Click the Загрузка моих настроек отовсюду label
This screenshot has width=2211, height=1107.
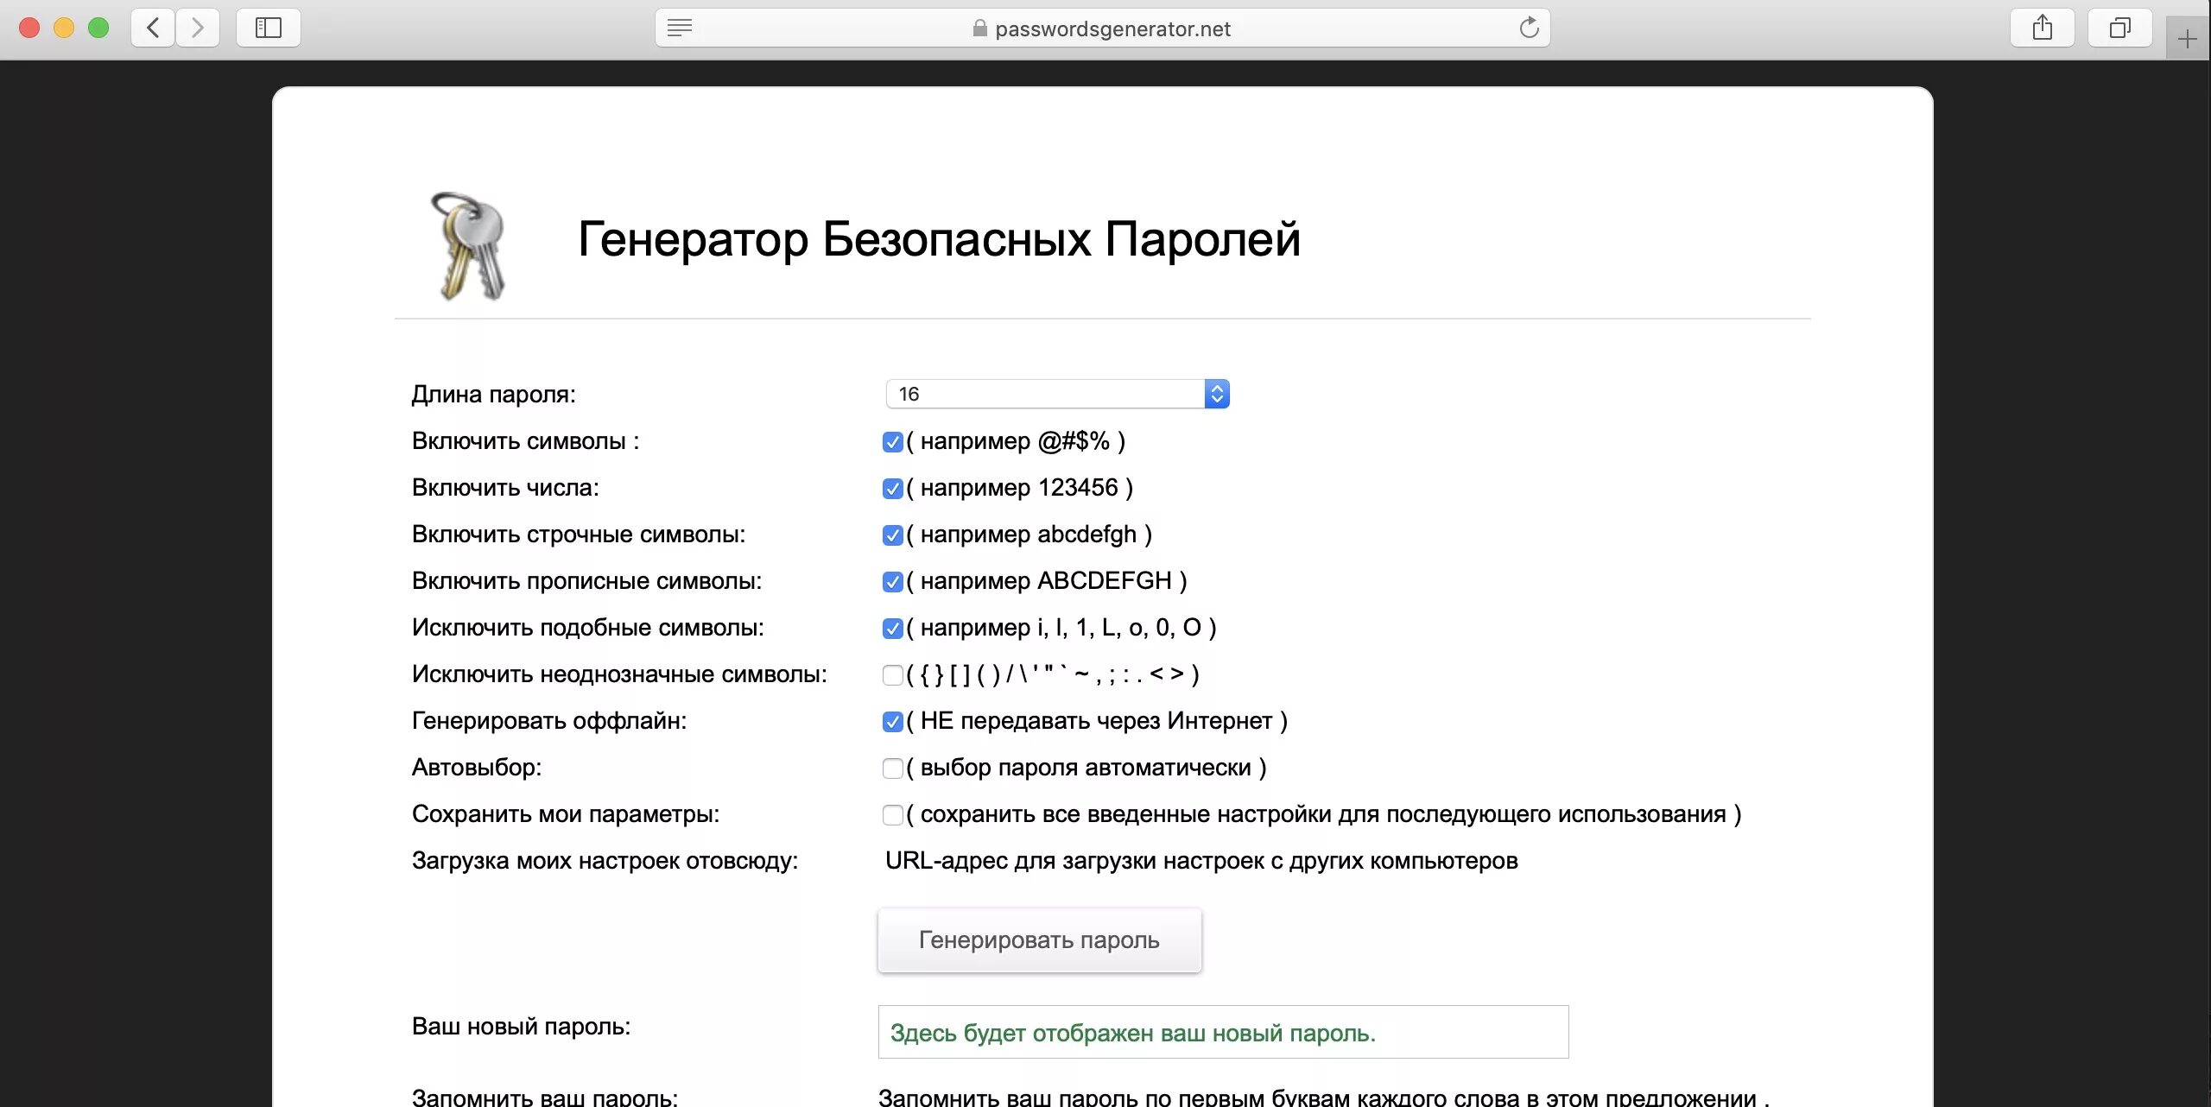point(605,861)
